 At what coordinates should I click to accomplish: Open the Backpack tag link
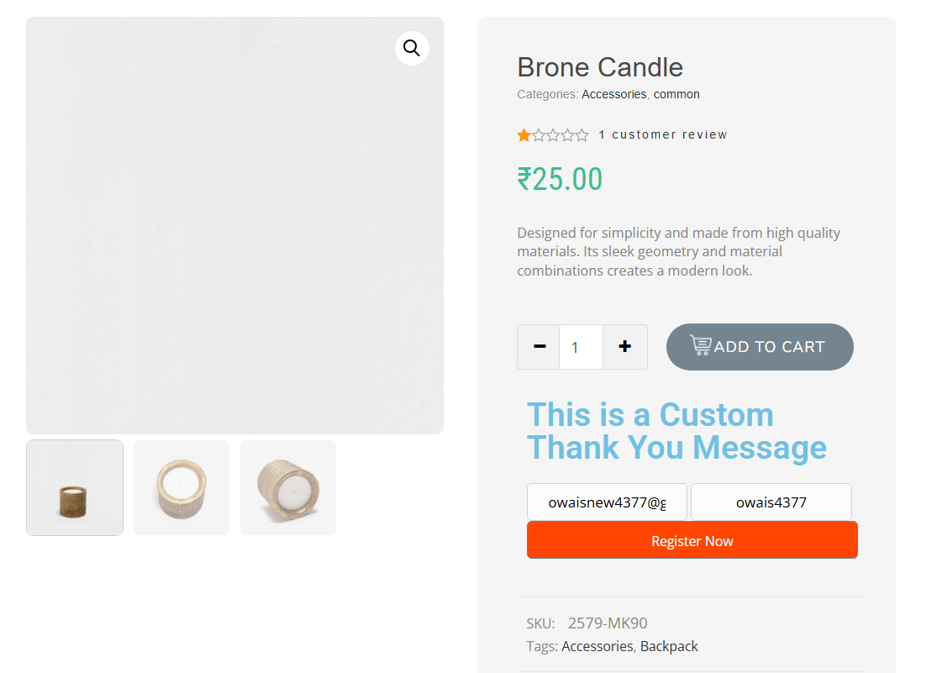[x=669, y=646]
